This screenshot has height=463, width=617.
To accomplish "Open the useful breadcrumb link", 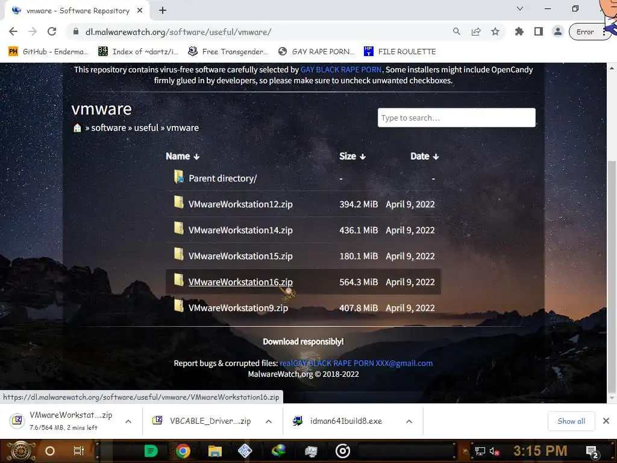I will coord(146,128).
